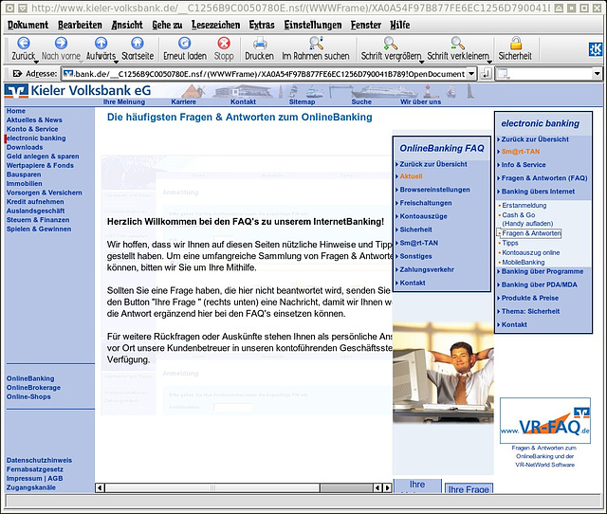Open the Aufwärts dropdown arrow
Screen dimensions: 607x514
(x=116, y=62)
